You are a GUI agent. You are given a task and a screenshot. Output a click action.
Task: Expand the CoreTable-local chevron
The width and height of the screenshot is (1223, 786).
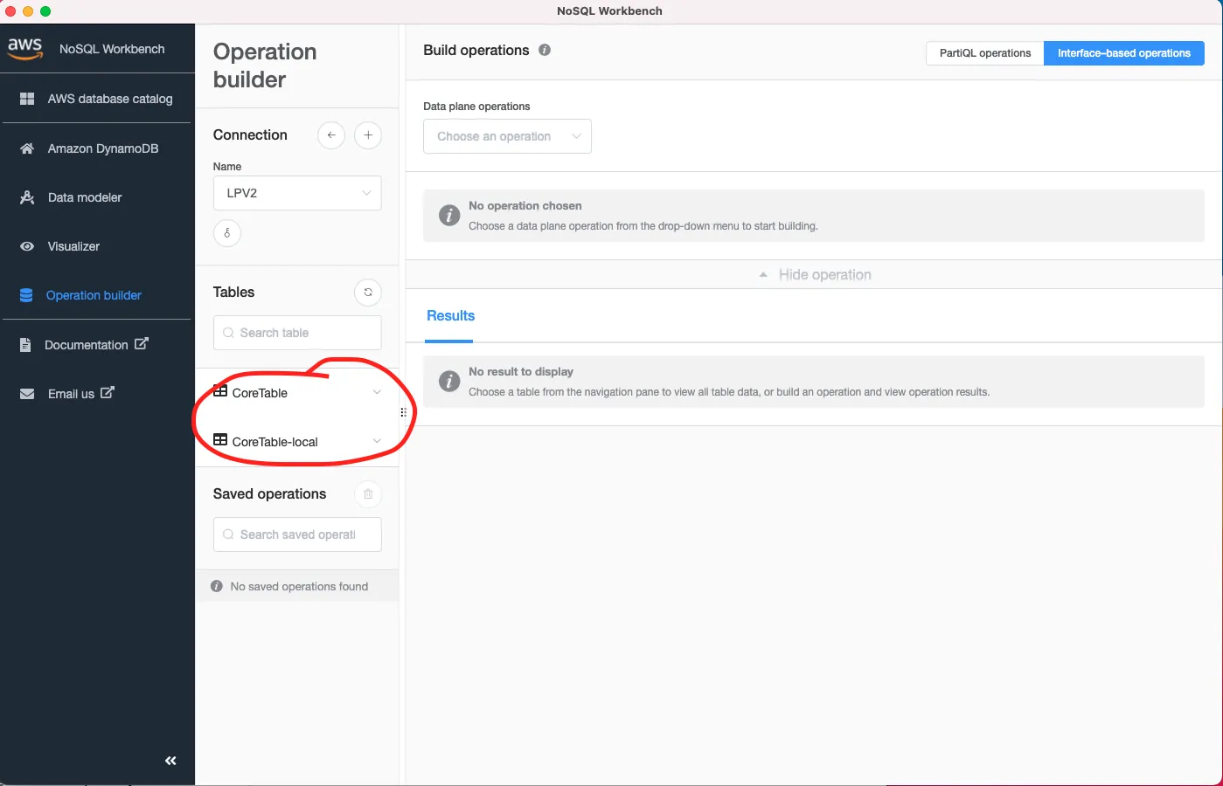tap(377, 441)
